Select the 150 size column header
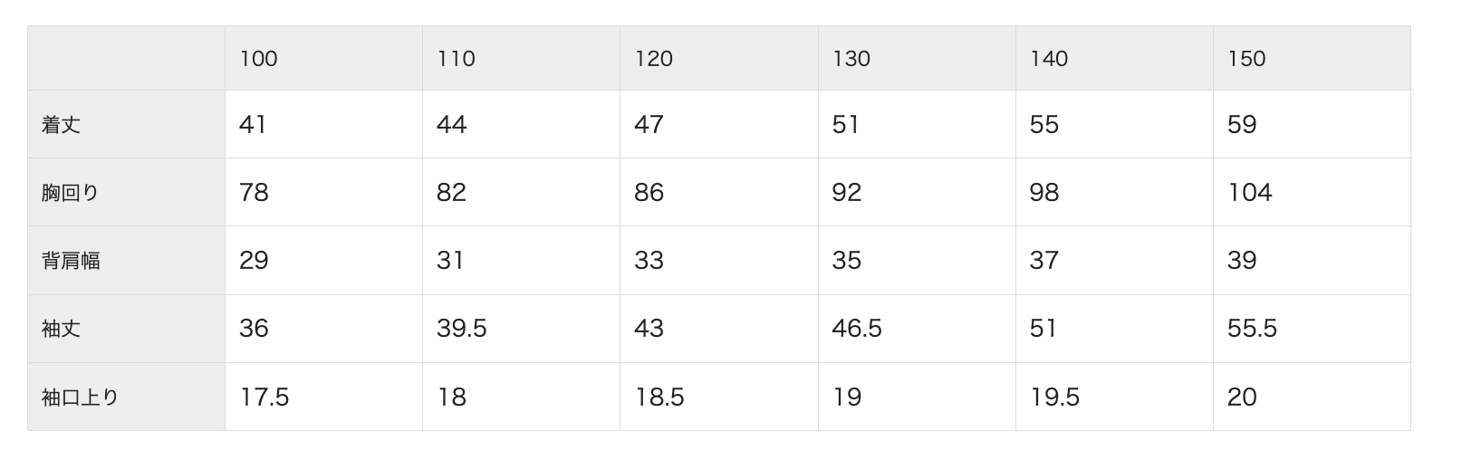The image size is (1462, 460). tap(1246, 59)
